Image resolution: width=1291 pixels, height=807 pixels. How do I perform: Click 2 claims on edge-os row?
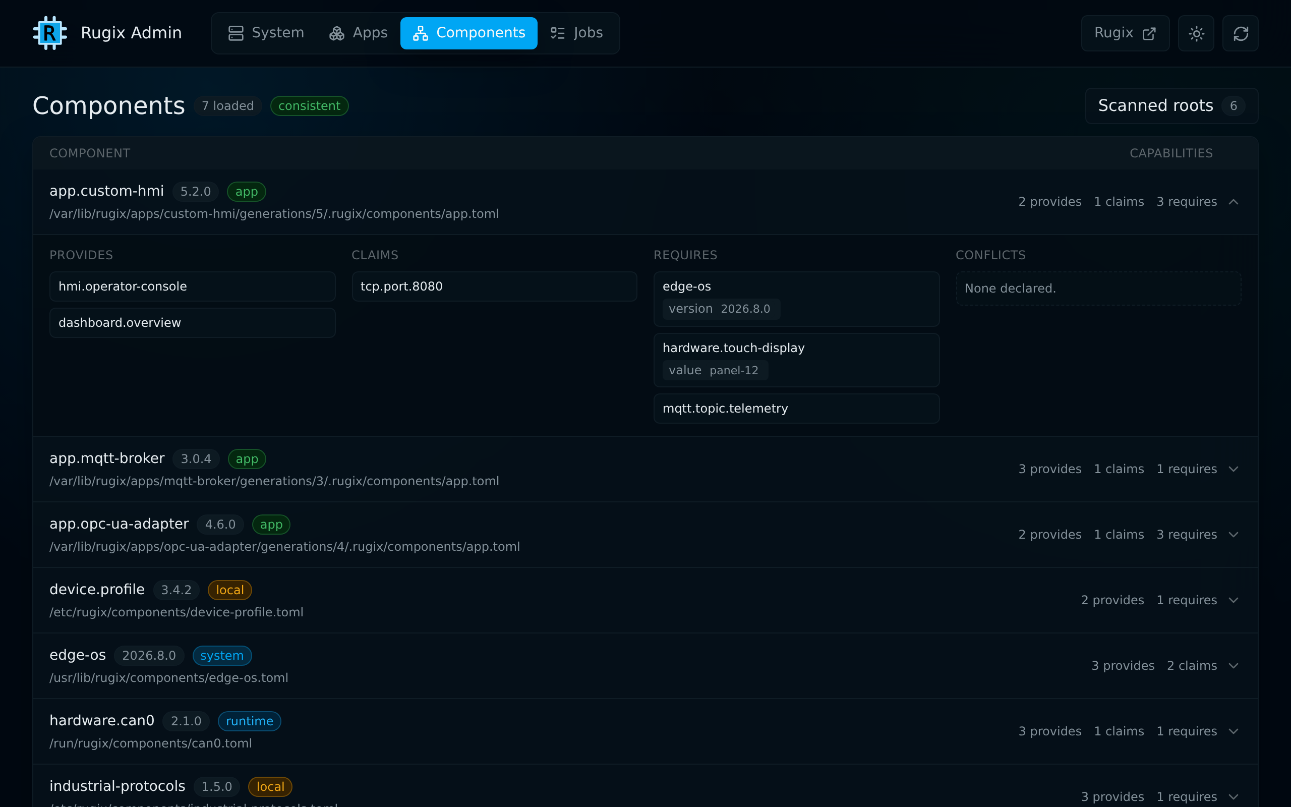1192,666
